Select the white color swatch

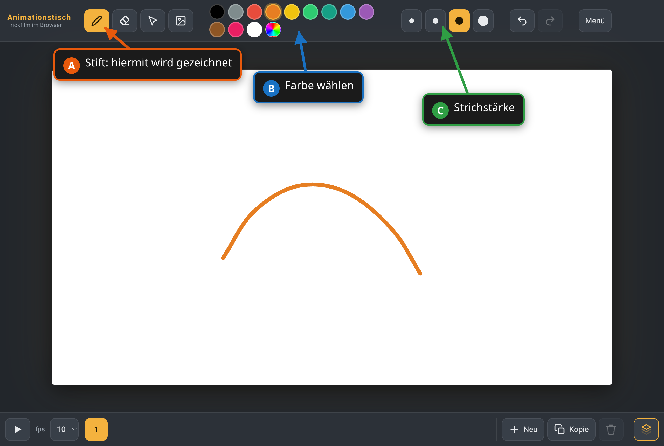[x=254, y=30]
